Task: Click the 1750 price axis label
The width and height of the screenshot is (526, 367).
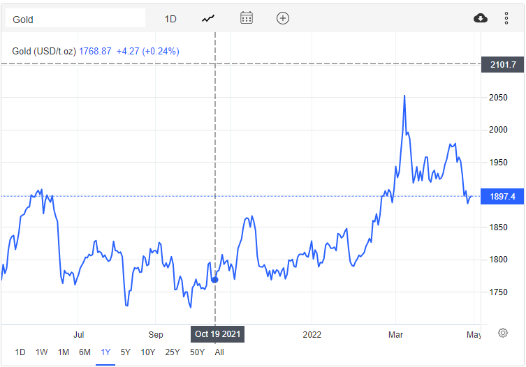Action: click(x=498, y=292)
